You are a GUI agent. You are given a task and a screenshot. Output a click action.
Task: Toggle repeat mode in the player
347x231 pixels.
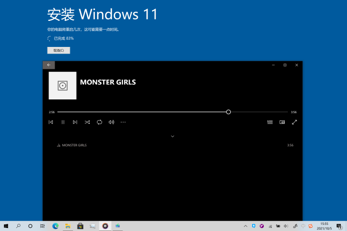click(100, 122)
